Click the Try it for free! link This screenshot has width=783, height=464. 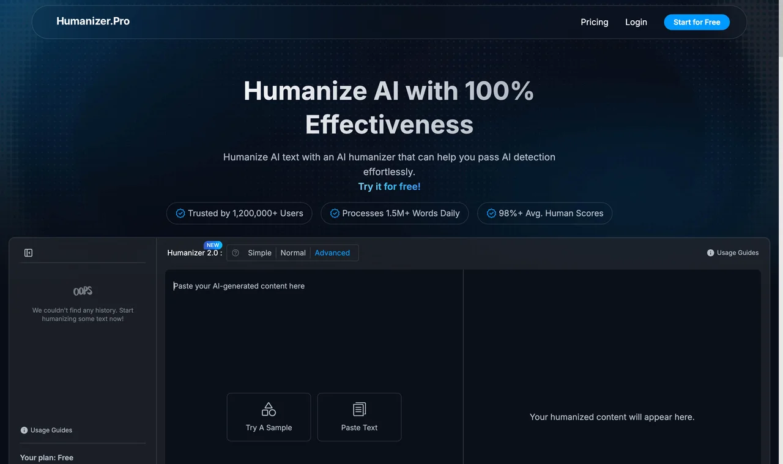tap(390, 187)
